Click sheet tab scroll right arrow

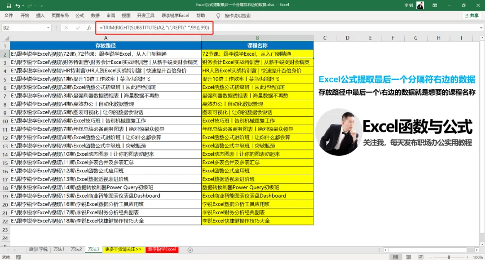(14, 250)
